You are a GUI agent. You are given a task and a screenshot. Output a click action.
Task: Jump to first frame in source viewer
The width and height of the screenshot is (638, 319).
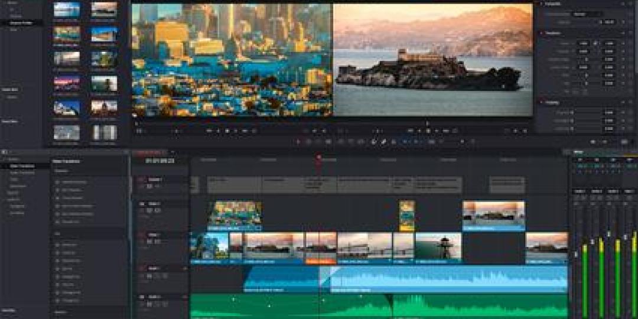[209, 131]
